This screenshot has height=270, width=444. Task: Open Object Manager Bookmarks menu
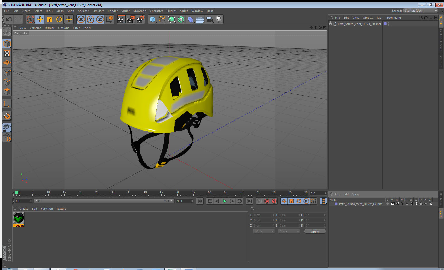394,18
